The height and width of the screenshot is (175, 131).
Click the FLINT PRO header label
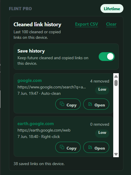pyautogui.click(x=20, y=8)
